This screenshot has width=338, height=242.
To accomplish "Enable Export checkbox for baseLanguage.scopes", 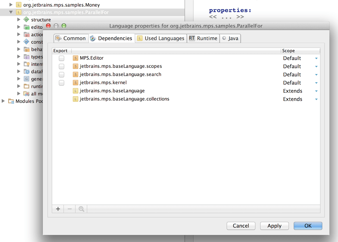I will [62, 66].
